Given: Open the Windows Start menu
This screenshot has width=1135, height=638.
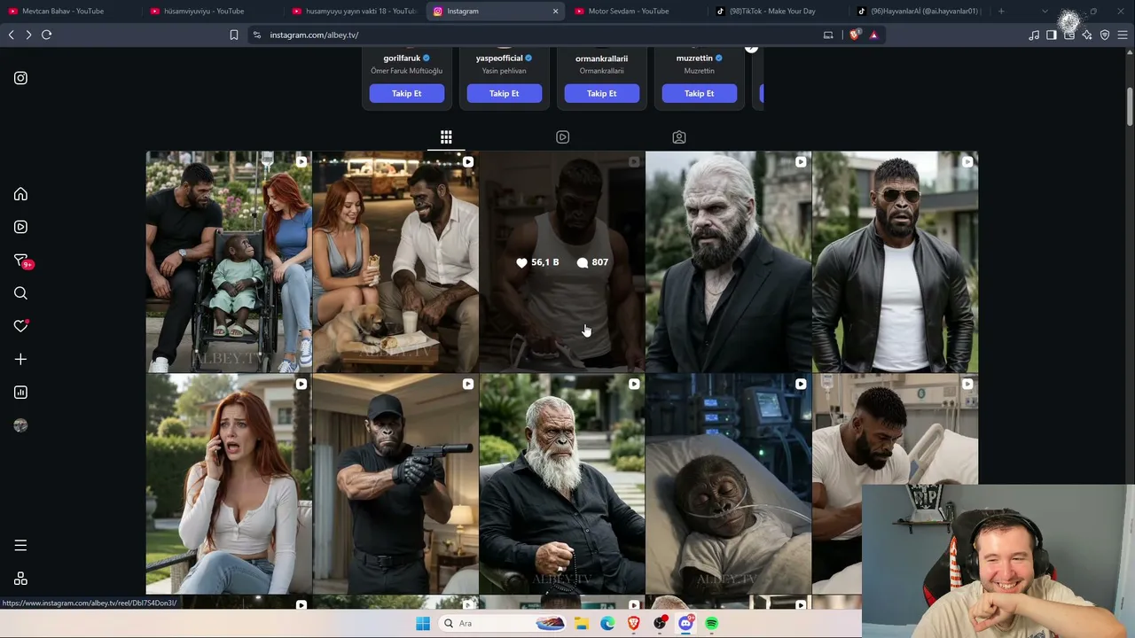Looking at the screenshot, I should point(423,623).
